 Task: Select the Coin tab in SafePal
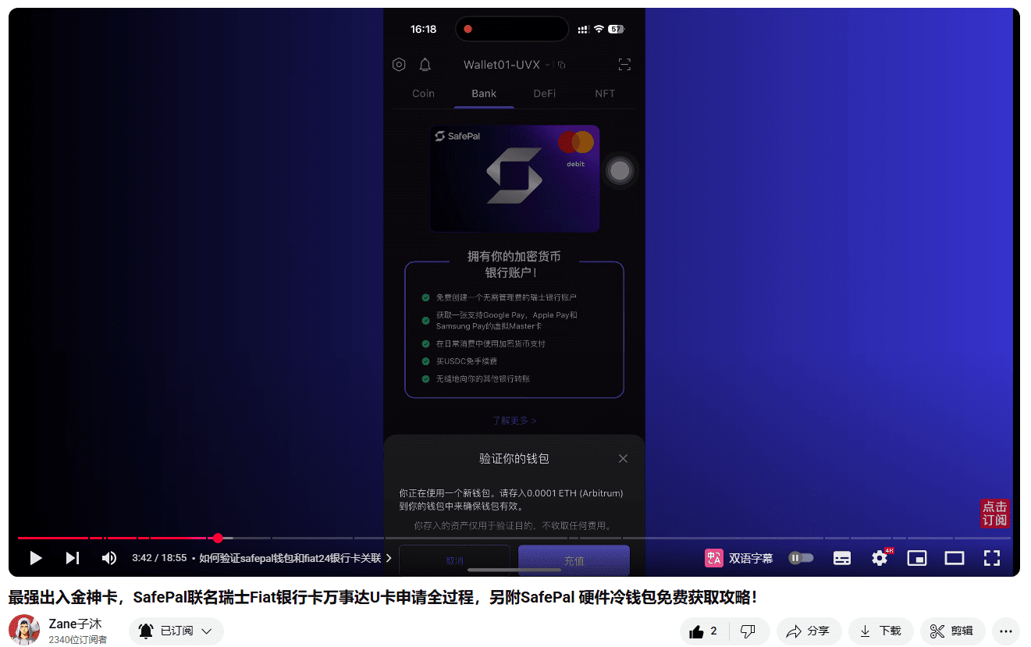click(424, 94)
